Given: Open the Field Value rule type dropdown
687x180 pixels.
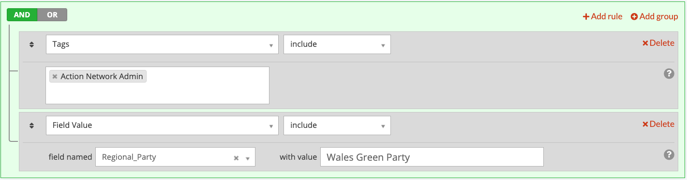Looking at the screenshot, I should (x=162, y=125).
